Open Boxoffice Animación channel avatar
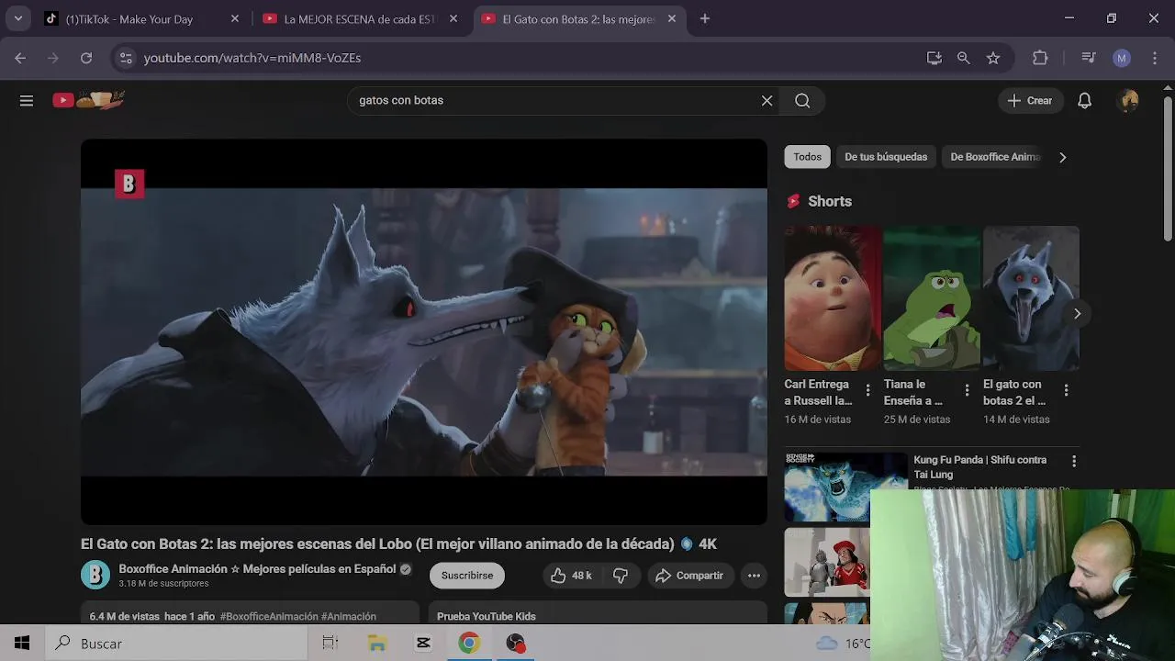The width and height of the screenshot is (1175, 661). (x=95, y=576)
